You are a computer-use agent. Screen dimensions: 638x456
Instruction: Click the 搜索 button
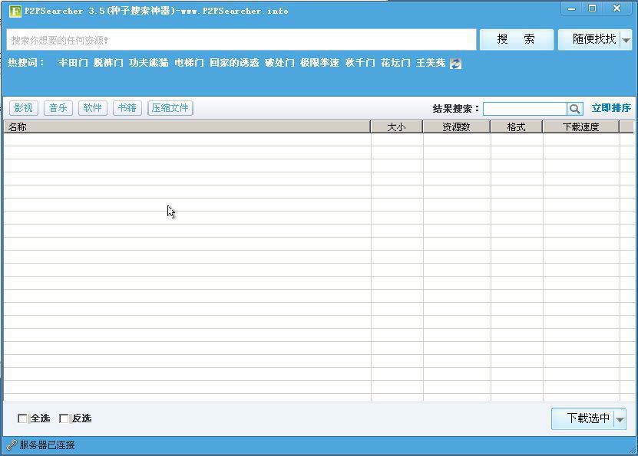point(517,39)
